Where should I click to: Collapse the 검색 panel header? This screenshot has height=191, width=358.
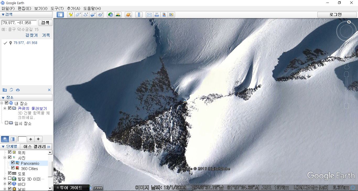click(3, 14)
